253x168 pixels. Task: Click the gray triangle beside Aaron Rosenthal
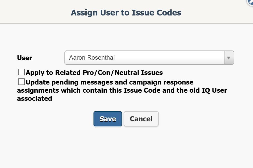(229, 58)
